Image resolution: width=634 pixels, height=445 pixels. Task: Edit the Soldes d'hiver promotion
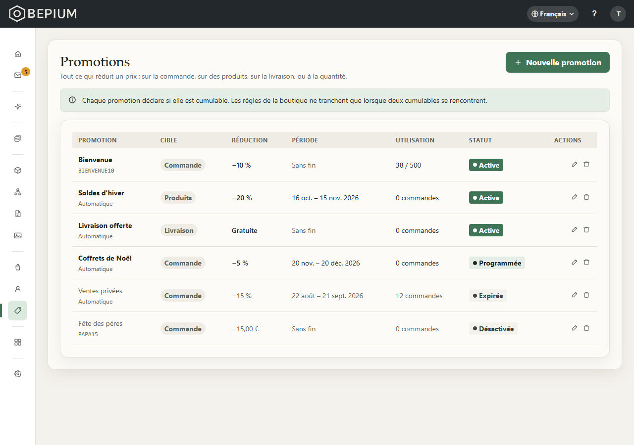click(x=575, y=197)
